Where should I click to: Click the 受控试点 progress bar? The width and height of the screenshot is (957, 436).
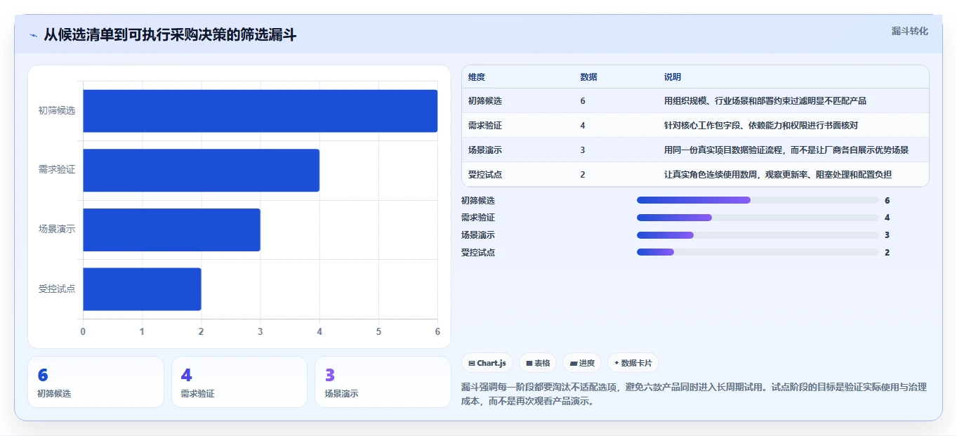coord(758,252)
